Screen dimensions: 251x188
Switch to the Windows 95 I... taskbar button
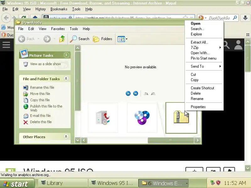click(113, 183)
